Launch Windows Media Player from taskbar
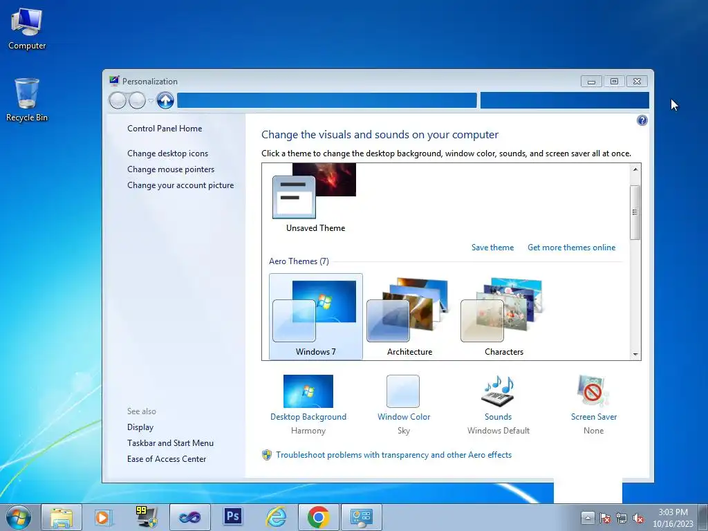 [104, 517]
